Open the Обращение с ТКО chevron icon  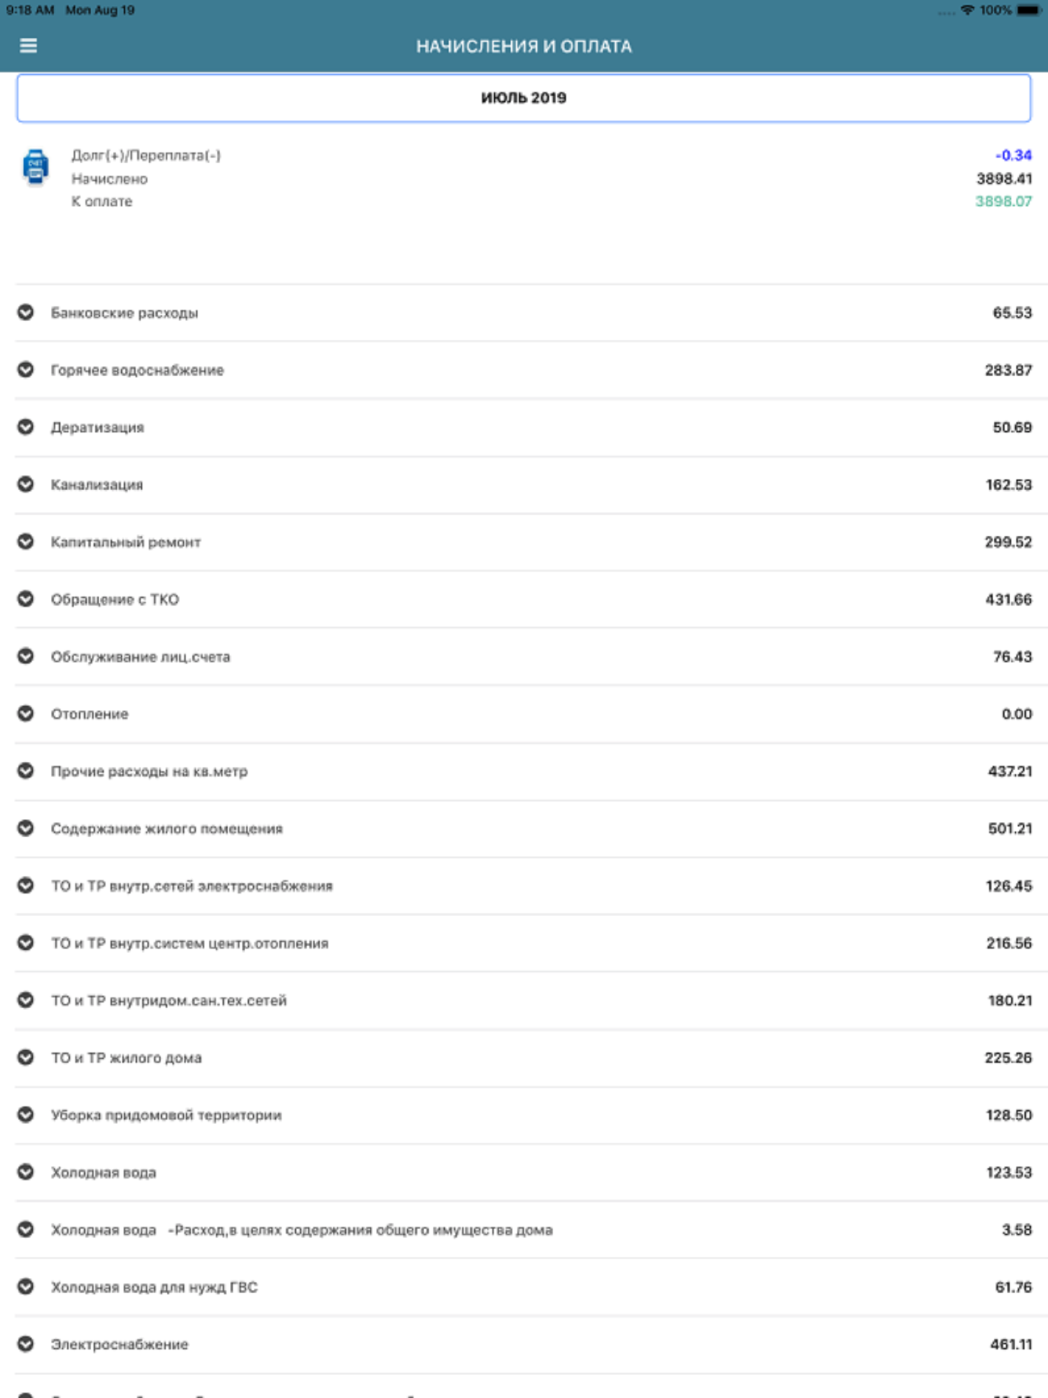click(x=25, y=599)
